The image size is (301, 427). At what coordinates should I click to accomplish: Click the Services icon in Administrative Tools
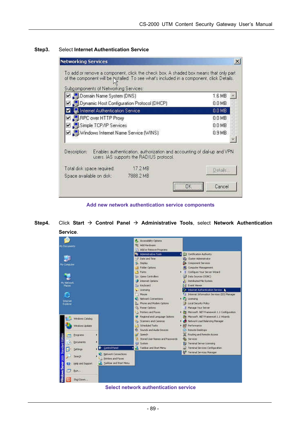(x=185, y=339)
